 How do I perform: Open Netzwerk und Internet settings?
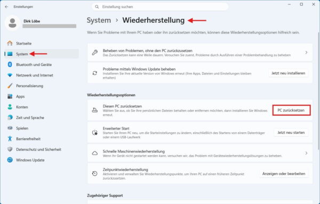point(42,75)
